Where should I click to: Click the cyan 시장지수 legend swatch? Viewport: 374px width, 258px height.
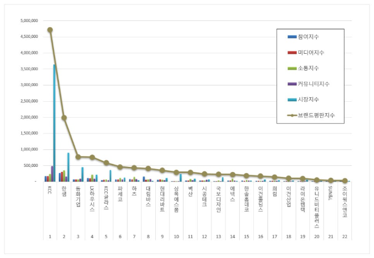click(291, 100)
